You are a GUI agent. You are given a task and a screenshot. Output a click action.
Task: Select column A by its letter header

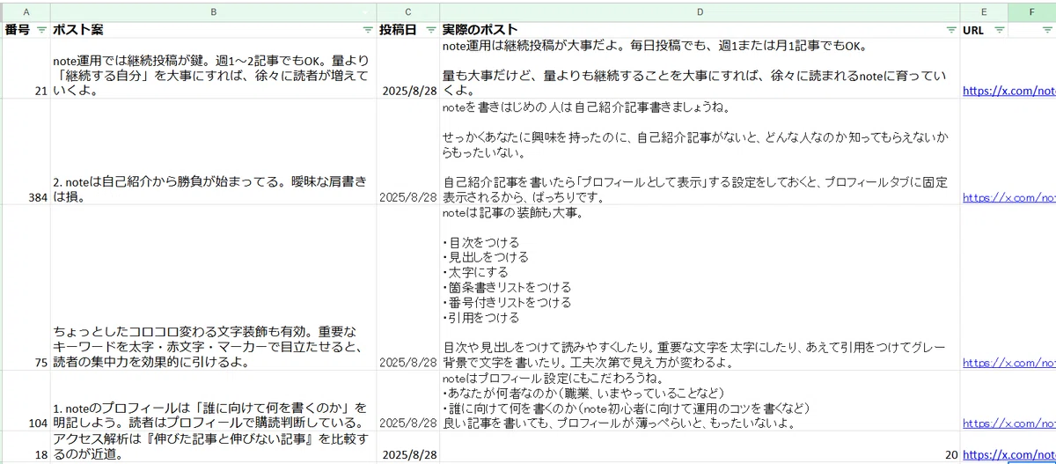pyautogui.click(x=25, y=11)
